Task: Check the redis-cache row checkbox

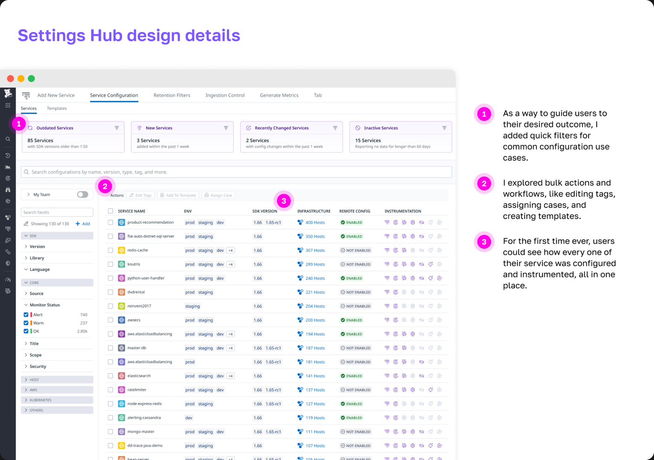Action: (110, 250)
